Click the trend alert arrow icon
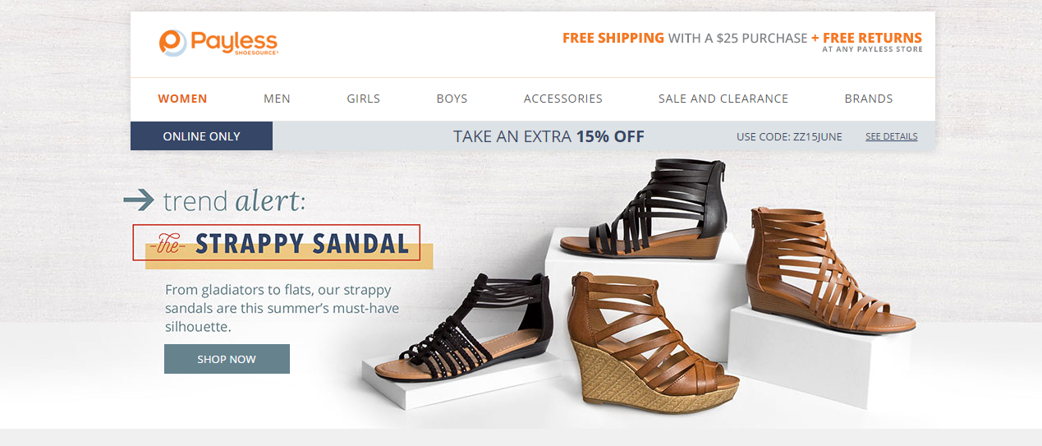 coord(139,199)
